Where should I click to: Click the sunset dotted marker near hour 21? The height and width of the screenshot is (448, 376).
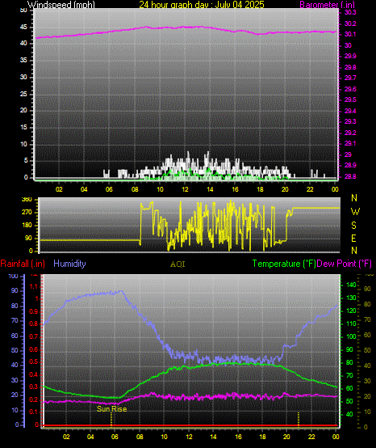coord(299,419)
